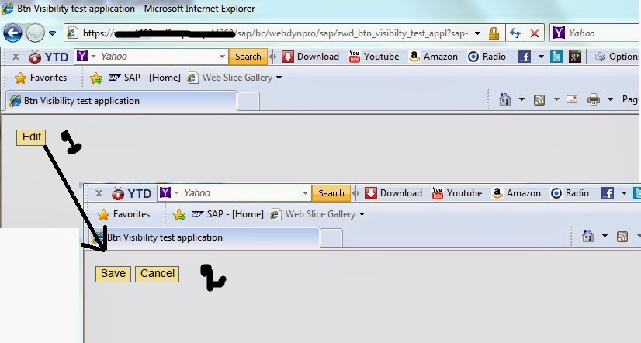Click the Radio button in upper toolbar

[x=487, y=57]
